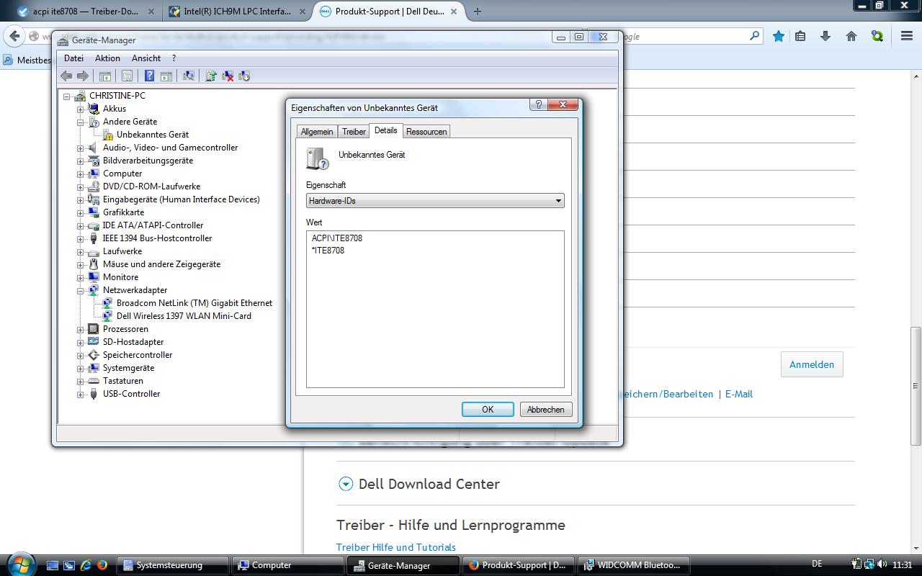Click the forward arrow in Geräte-Manager toolbar

83,76
